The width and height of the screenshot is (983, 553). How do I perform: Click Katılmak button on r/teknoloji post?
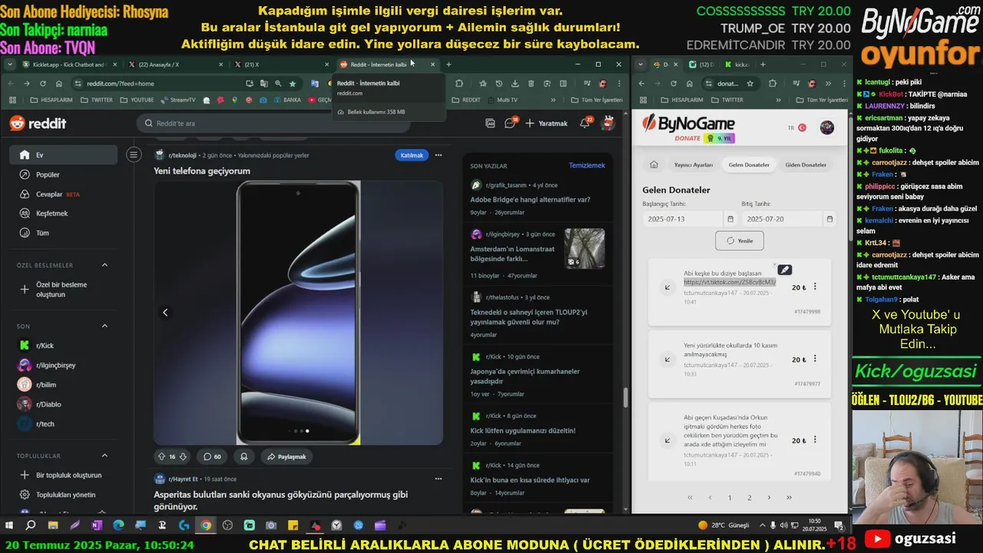pyautogui.click(x=412, y=155)
